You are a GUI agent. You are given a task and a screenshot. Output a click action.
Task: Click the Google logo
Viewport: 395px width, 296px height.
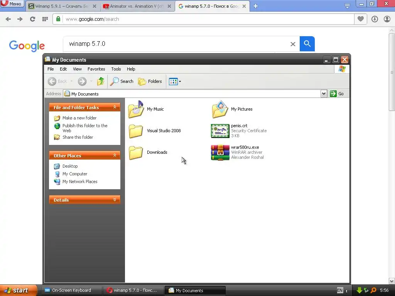pos(27,46)
